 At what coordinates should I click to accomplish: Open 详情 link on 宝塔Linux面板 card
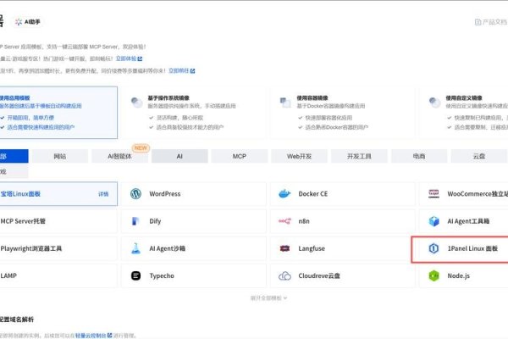[x=103, y=194]
